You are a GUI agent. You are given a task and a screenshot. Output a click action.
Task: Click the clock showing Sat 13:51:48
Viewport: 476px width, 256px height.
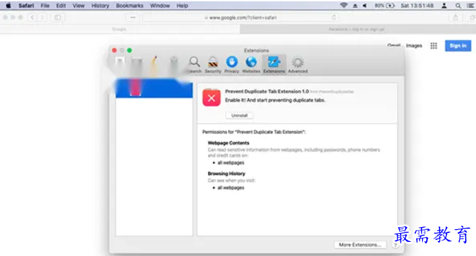click(x=417, y=6)
